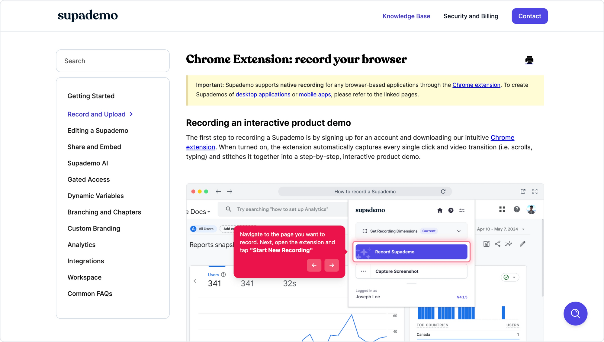Click the Analytics search box in the demo

[x=282, y=209]
